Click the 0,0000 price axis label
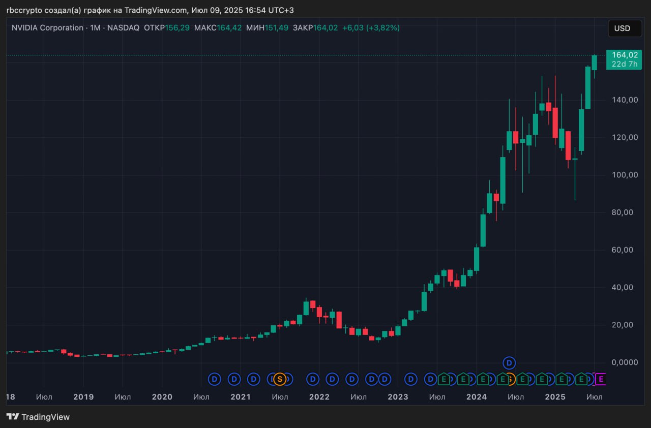The height and width of the screenshot is (428, 651). 625,362
